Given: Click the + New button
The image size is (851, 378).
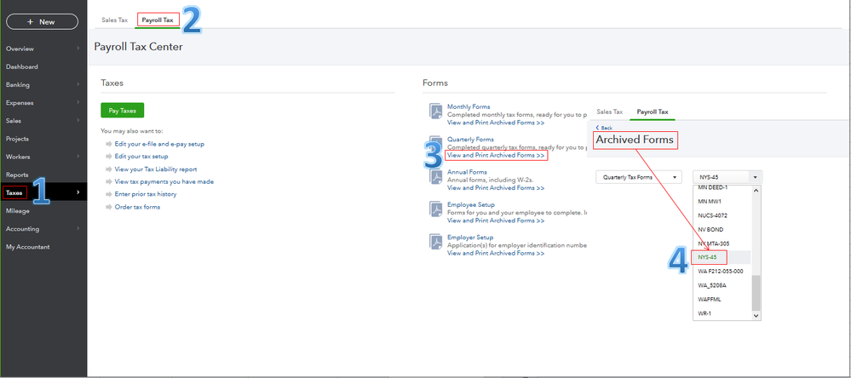Looking at the screenshot, I should (42, 21).
